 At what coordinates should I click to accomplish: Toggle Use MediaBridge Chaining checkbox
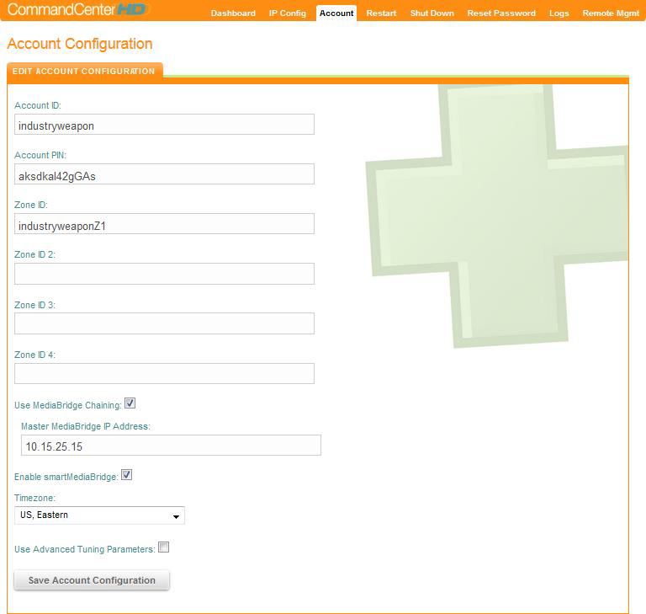[x=130, y=404]
